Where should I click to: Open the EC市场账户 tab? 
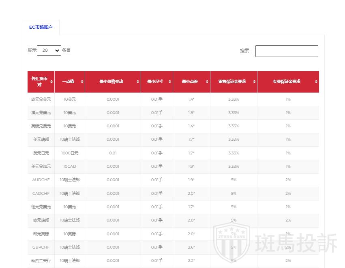(41, 27)
